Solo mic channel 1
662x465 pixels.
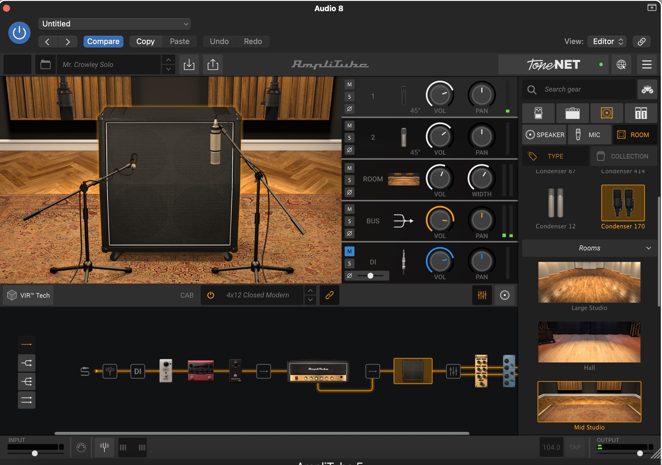350,97
